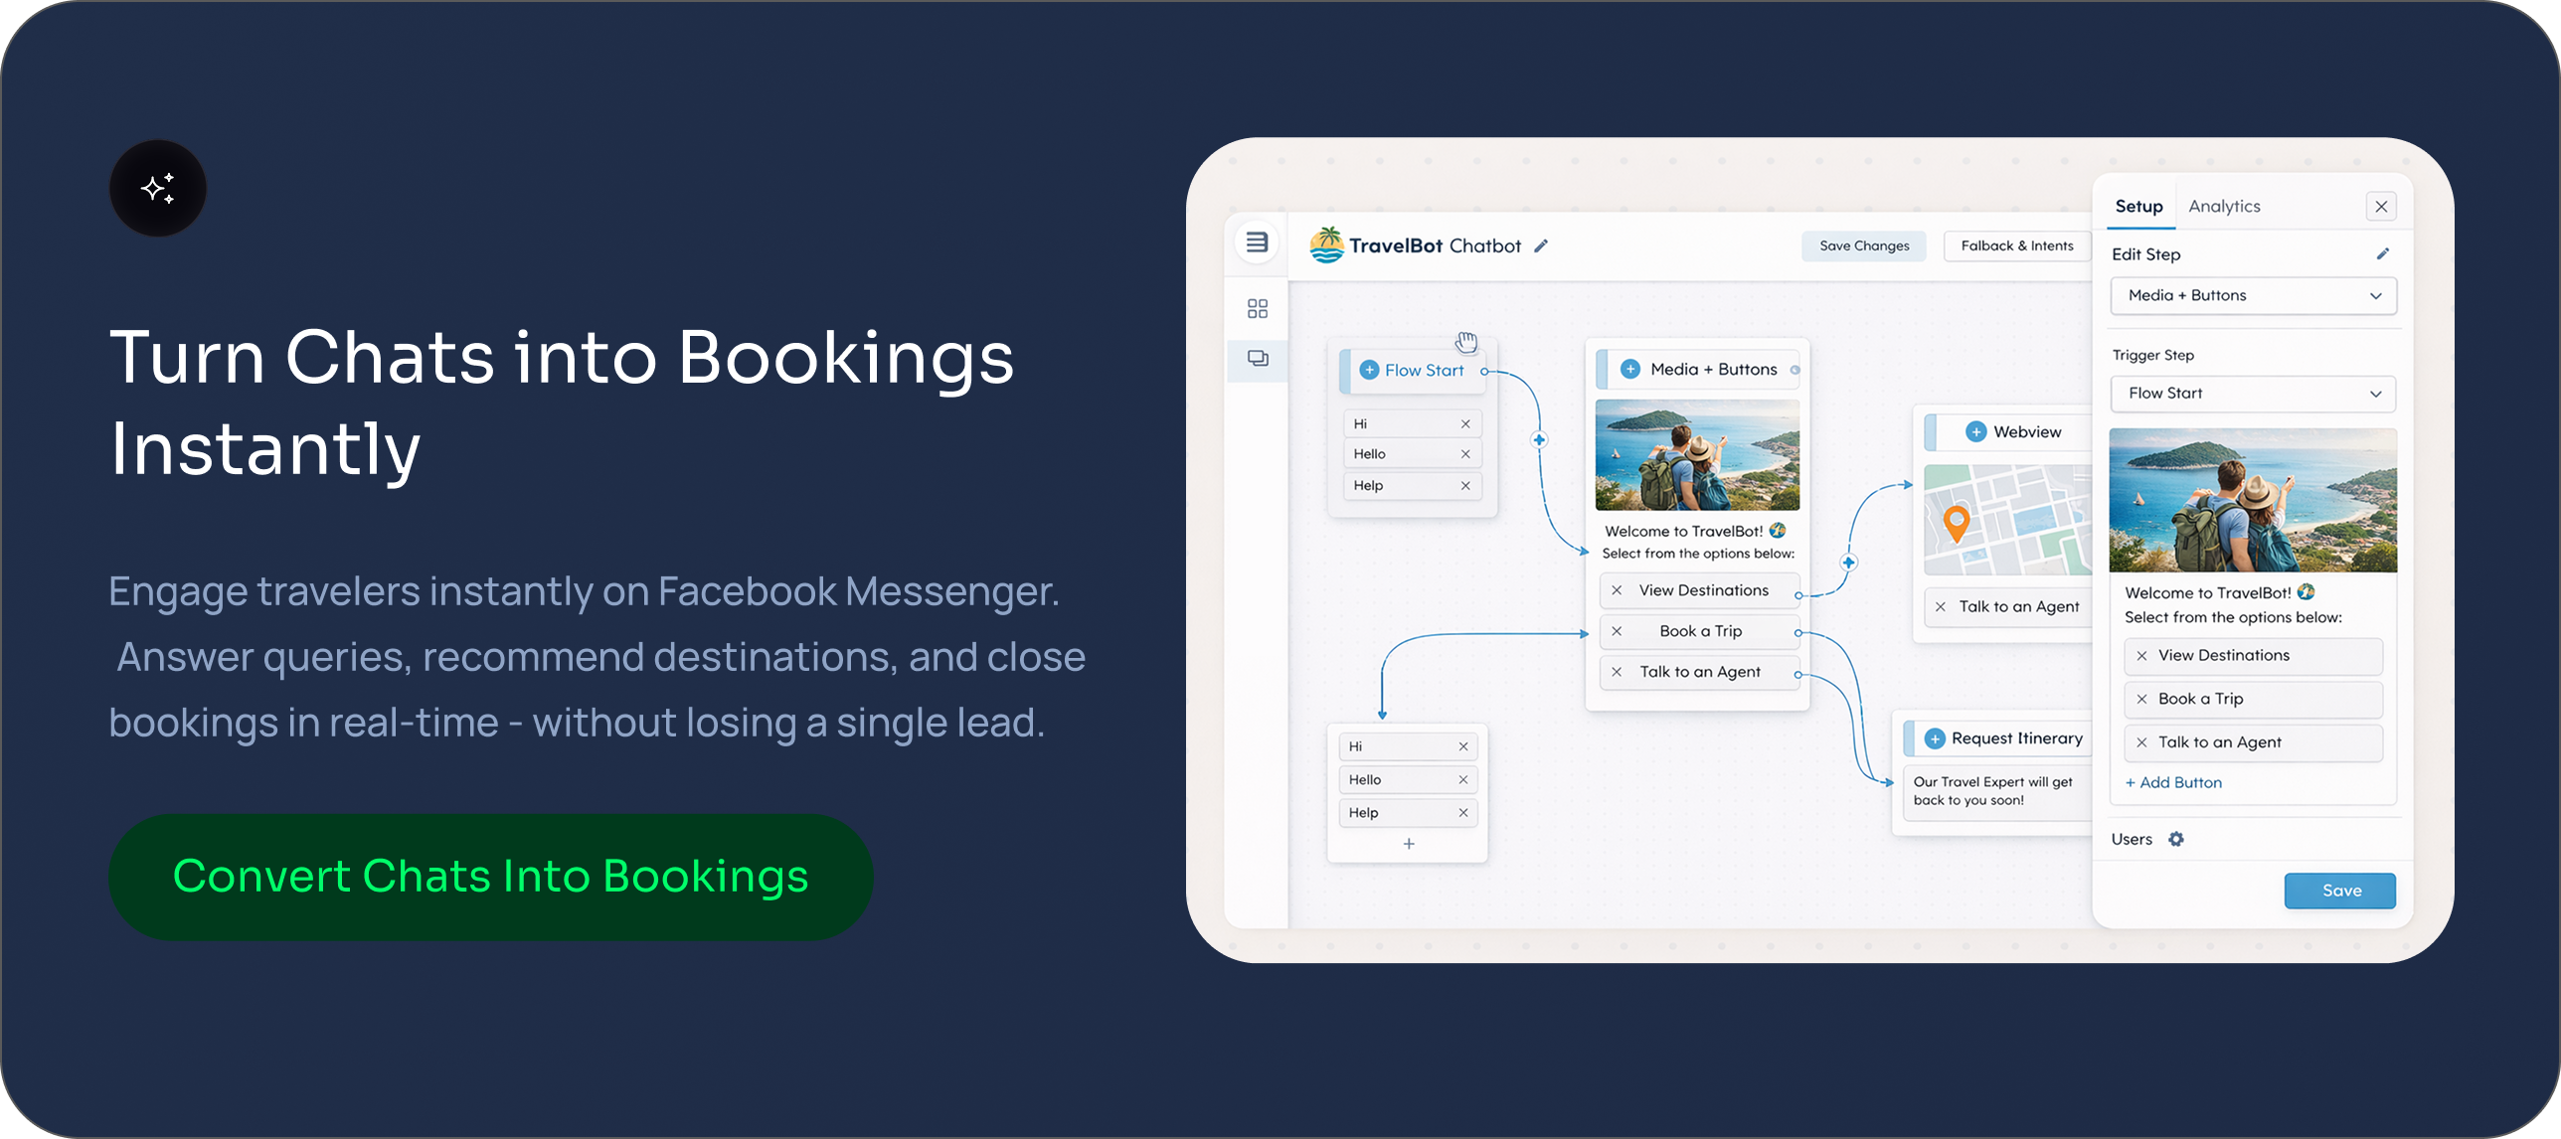
Task: Expand the Flow Start trigger step dropdown
Action: [2253, 394]
